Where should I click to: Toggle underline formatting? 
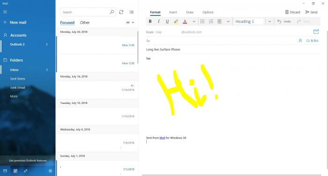(167, 22)
